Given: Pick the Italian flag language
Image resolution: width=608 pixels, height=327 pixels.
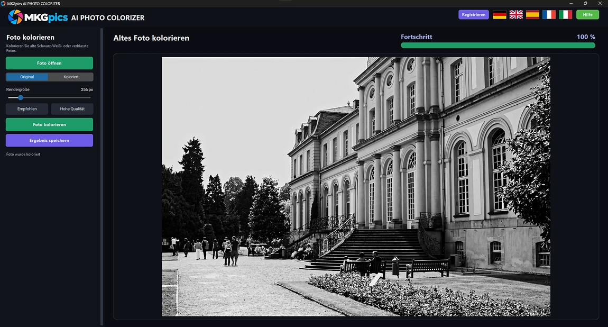Looking at the screenshot, I should click(565, 15).
